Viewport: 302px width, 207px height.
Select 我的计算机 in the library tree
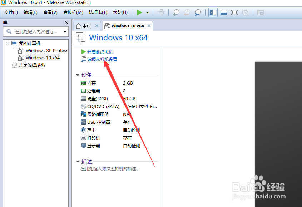29,44
